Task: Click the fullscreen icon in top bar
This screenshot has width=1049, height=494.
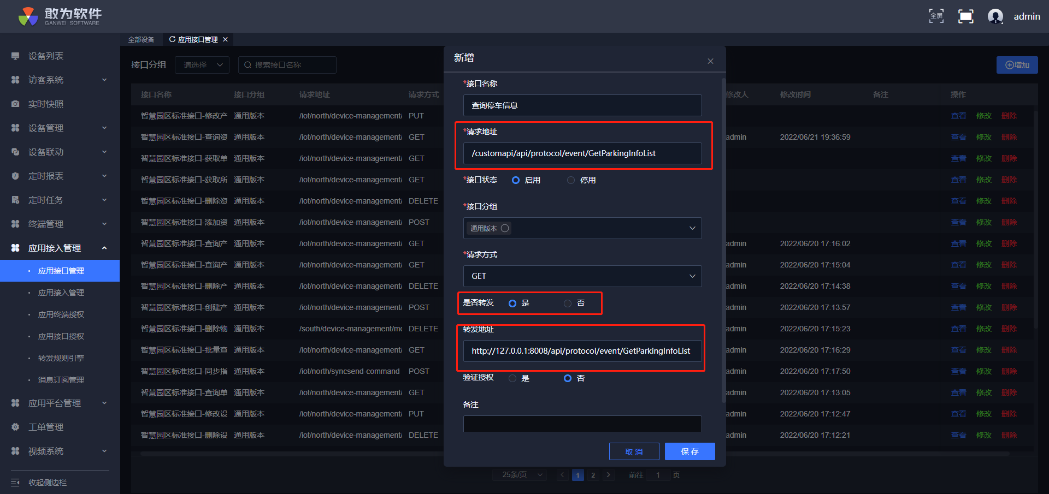Action: pyautogui.click(x=965, y=16)
